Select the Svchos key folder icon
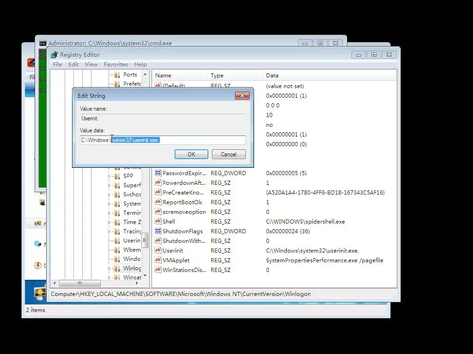Viewport: 473px width, 354px height. point(117,195)
